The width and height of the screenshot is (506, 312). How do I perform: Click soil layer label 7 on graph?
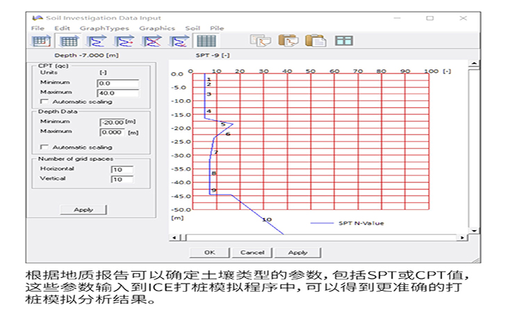(216, 152)
